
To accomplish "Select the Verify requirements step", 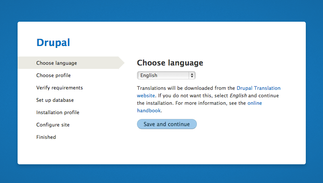I will pyautogui.click(x=60, y=88).
